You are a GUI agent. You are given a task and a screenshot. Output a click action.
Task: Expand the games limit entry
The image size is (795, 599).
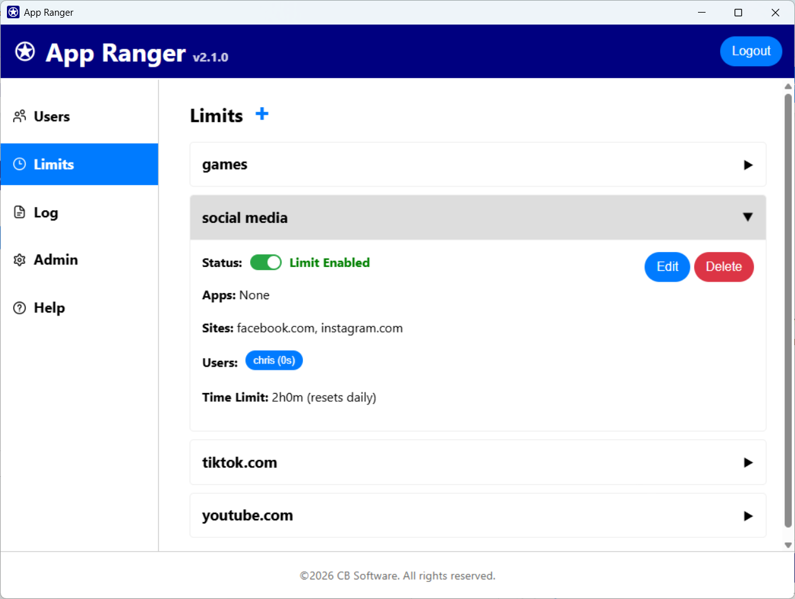pos(478,164)
